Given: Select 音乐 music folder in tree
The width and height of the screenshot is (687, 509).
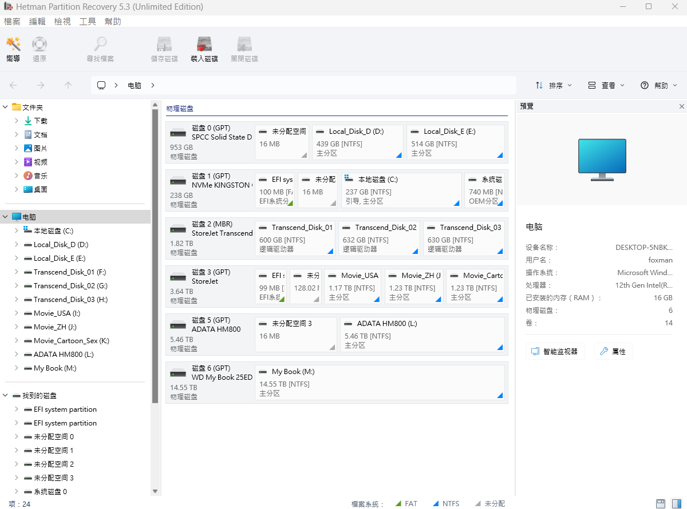Looking at the screenshot, I should click(41, 176).
